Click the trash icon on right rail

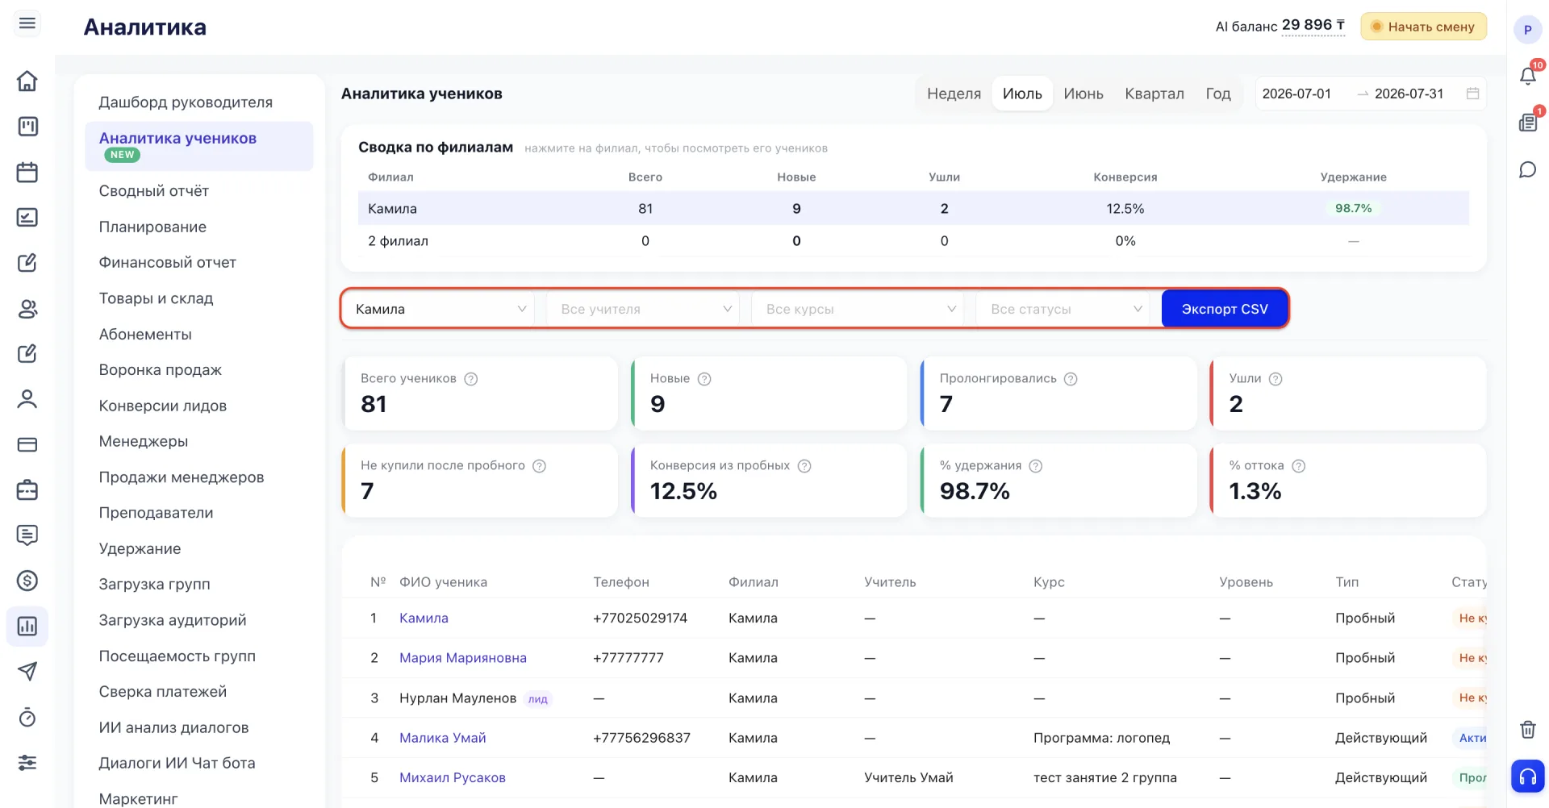pos(1528,730)
